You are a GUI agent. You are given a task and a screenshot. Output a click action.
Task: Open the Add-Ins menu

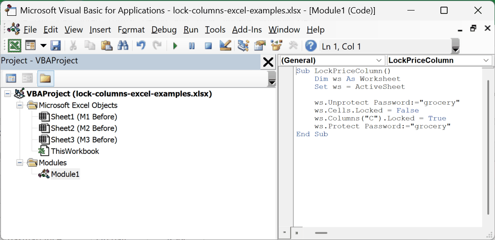point(247,30)
